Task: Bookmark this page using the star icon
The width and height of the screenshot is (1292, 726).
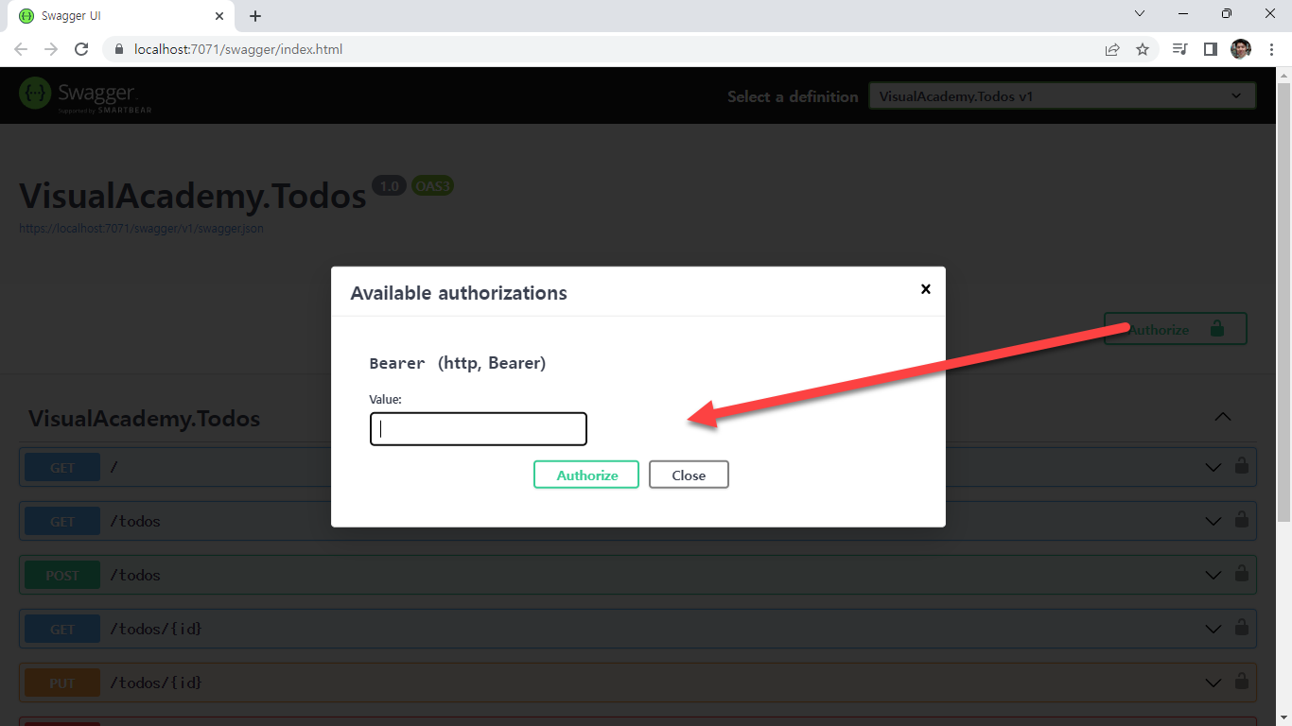Action: pos(1143,49)
